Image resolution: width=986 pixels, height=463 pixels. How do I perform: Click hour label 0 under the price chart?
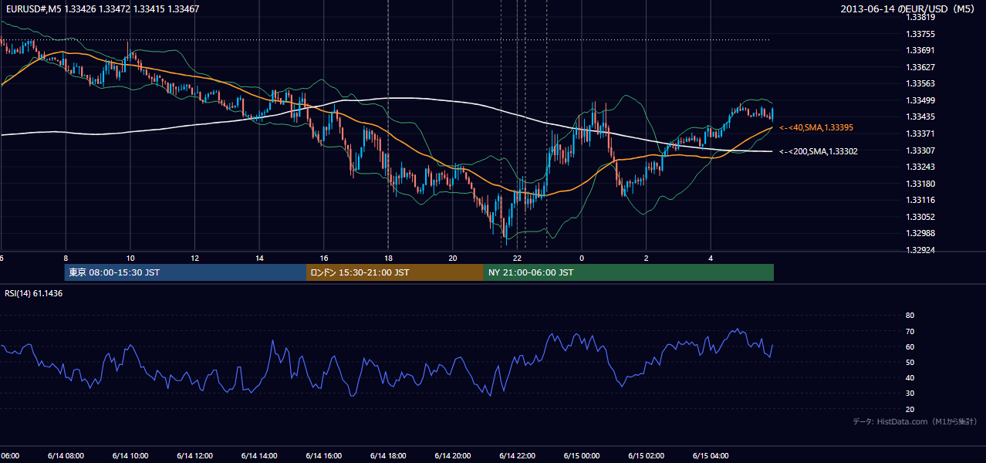coord(582,258)
